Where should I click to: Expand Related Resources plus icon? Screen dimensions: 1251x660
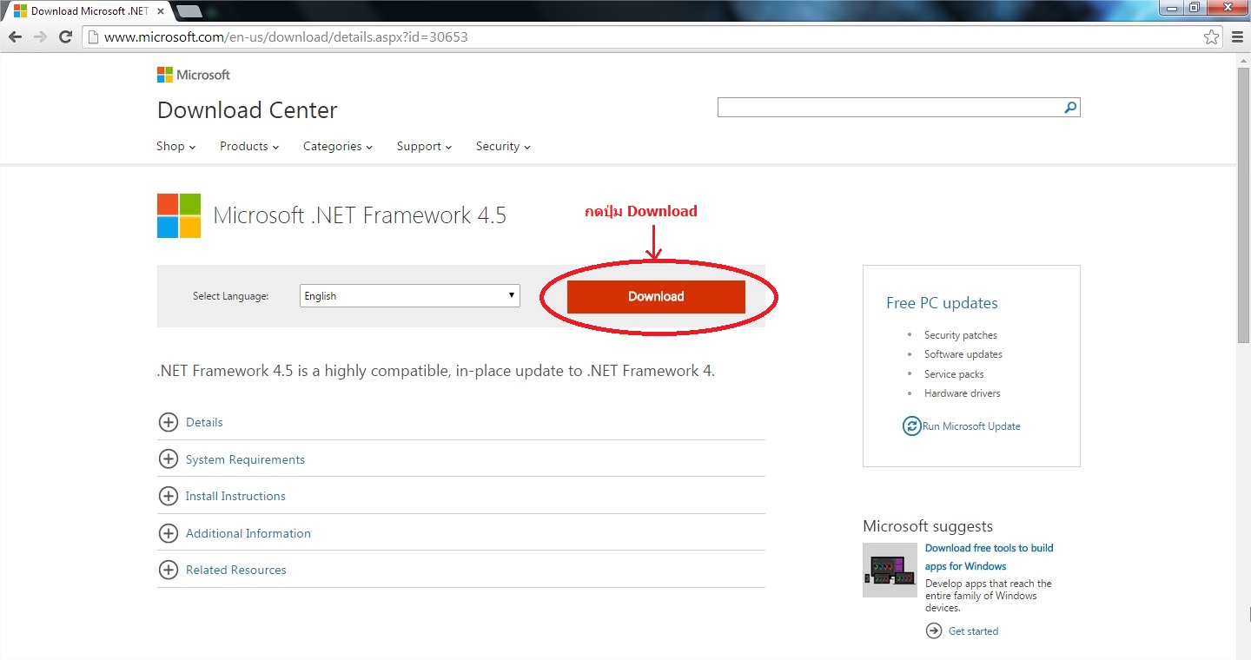point(168,570)
